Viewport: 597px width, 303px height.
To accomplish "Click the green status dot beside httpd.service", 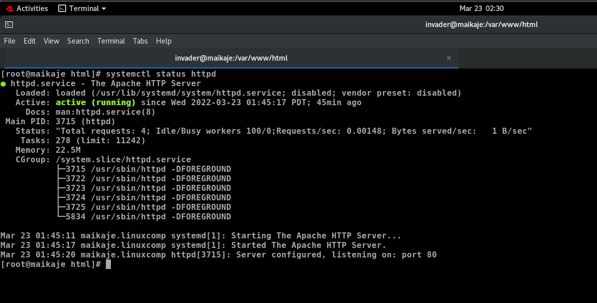I will [4, 84].
